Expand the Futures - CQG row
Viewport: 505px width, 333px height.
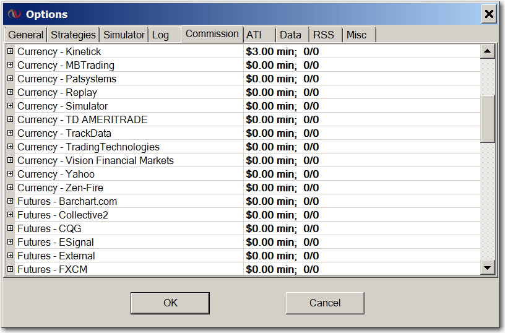coord(11,228)
